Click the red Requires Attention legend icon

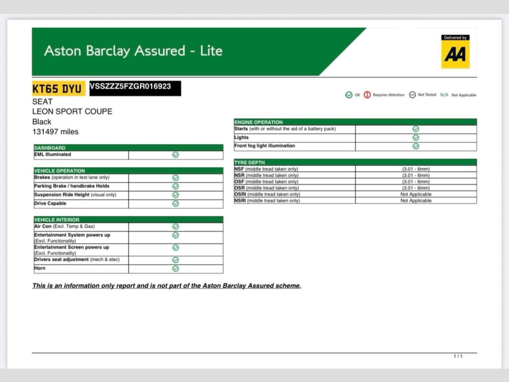tap(367, 95)
